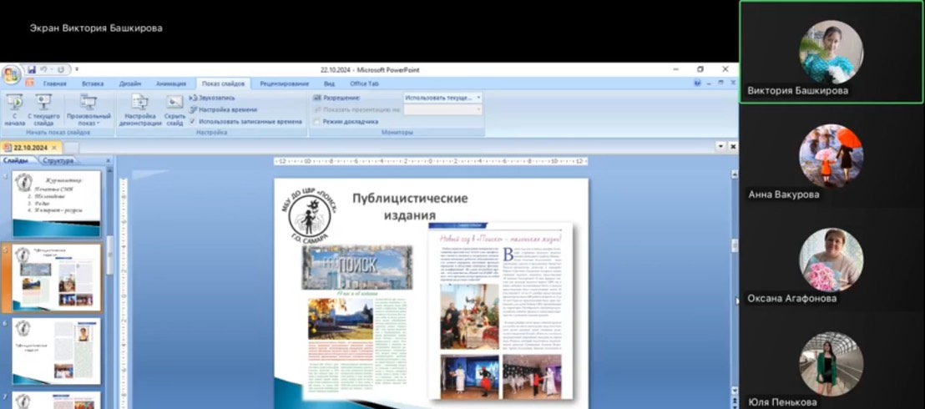The height and width of the screenshot is (409, 925).
Task: Select the 'Показ слайдов' ribbon tab
Action: [x=223, y=83]
